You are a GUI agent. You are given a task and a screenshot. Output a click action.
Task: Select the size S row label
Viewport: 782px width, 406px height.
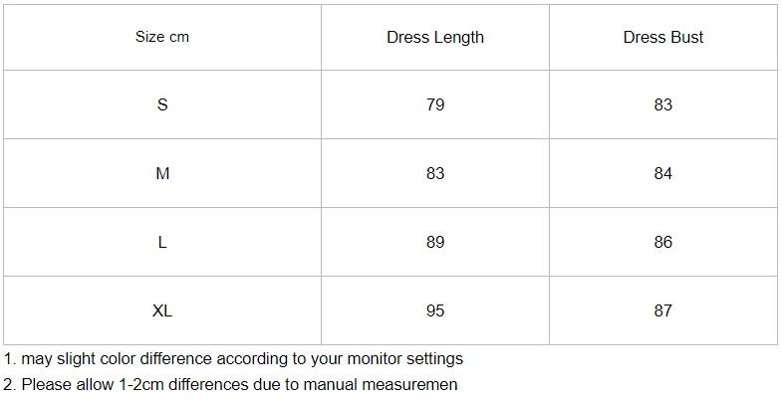click(162, 104)
